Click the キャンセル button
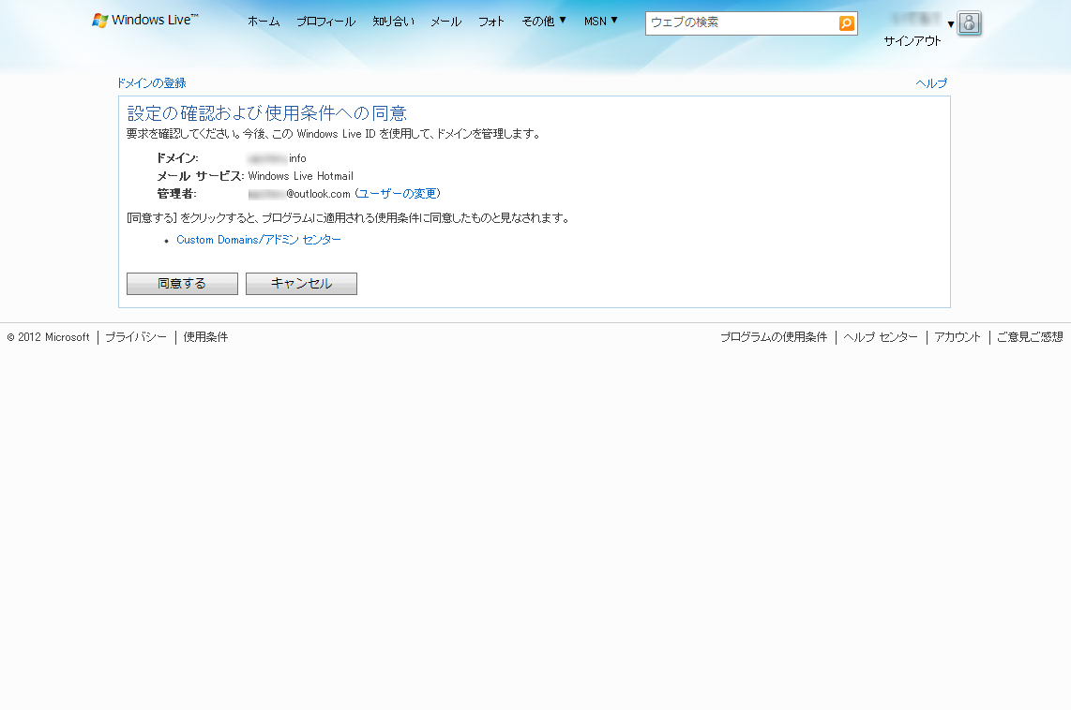The width and height of the screenshot is (1071, 710). tap(301, 284)
